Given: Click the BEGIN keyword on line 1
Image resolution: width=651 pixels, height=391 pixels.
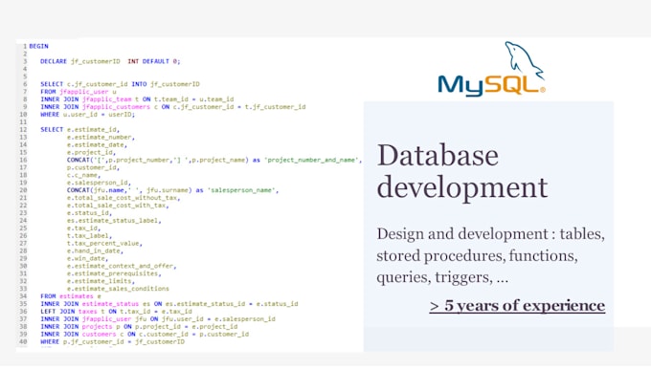Looking at the screenshot, I should 38,46.
